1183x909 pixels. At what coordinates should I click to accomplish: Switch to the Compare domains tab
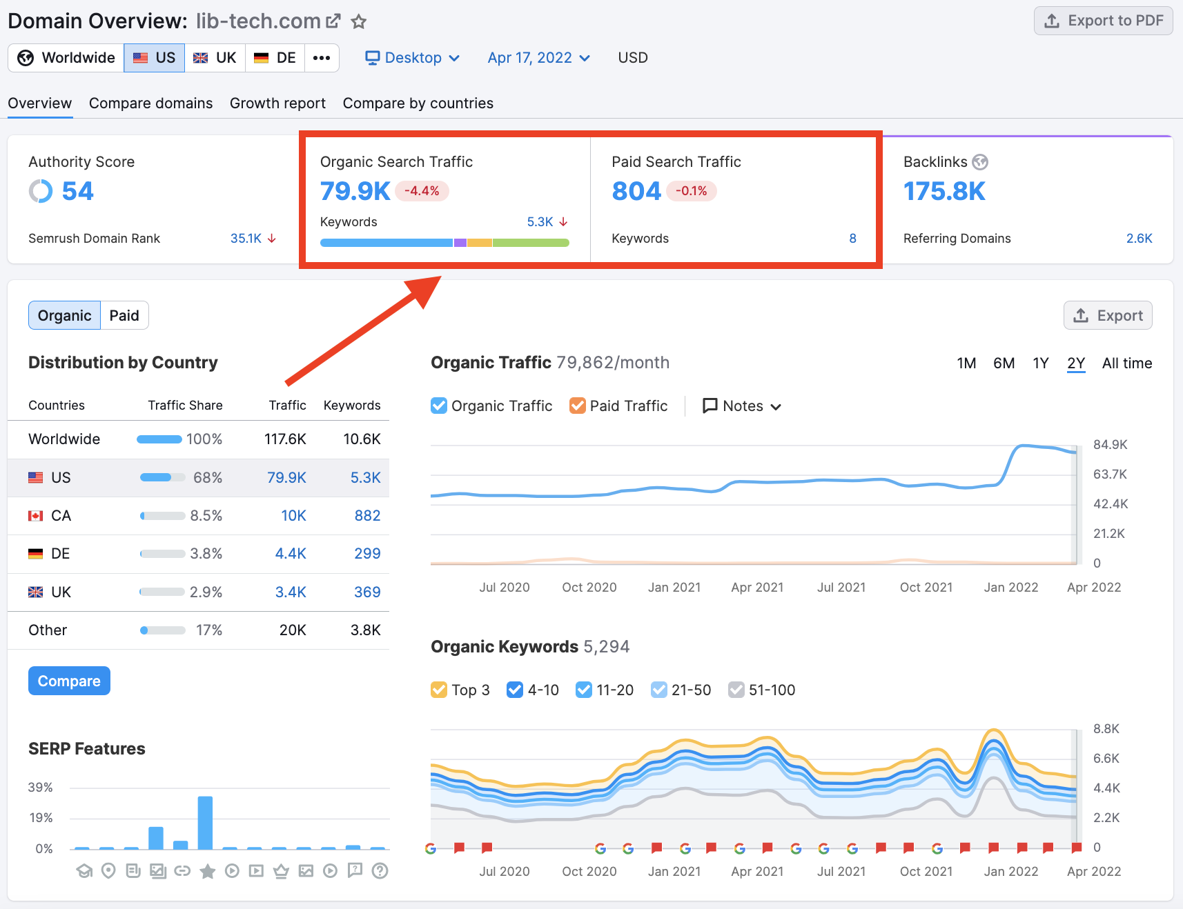[x=150, y=103]
